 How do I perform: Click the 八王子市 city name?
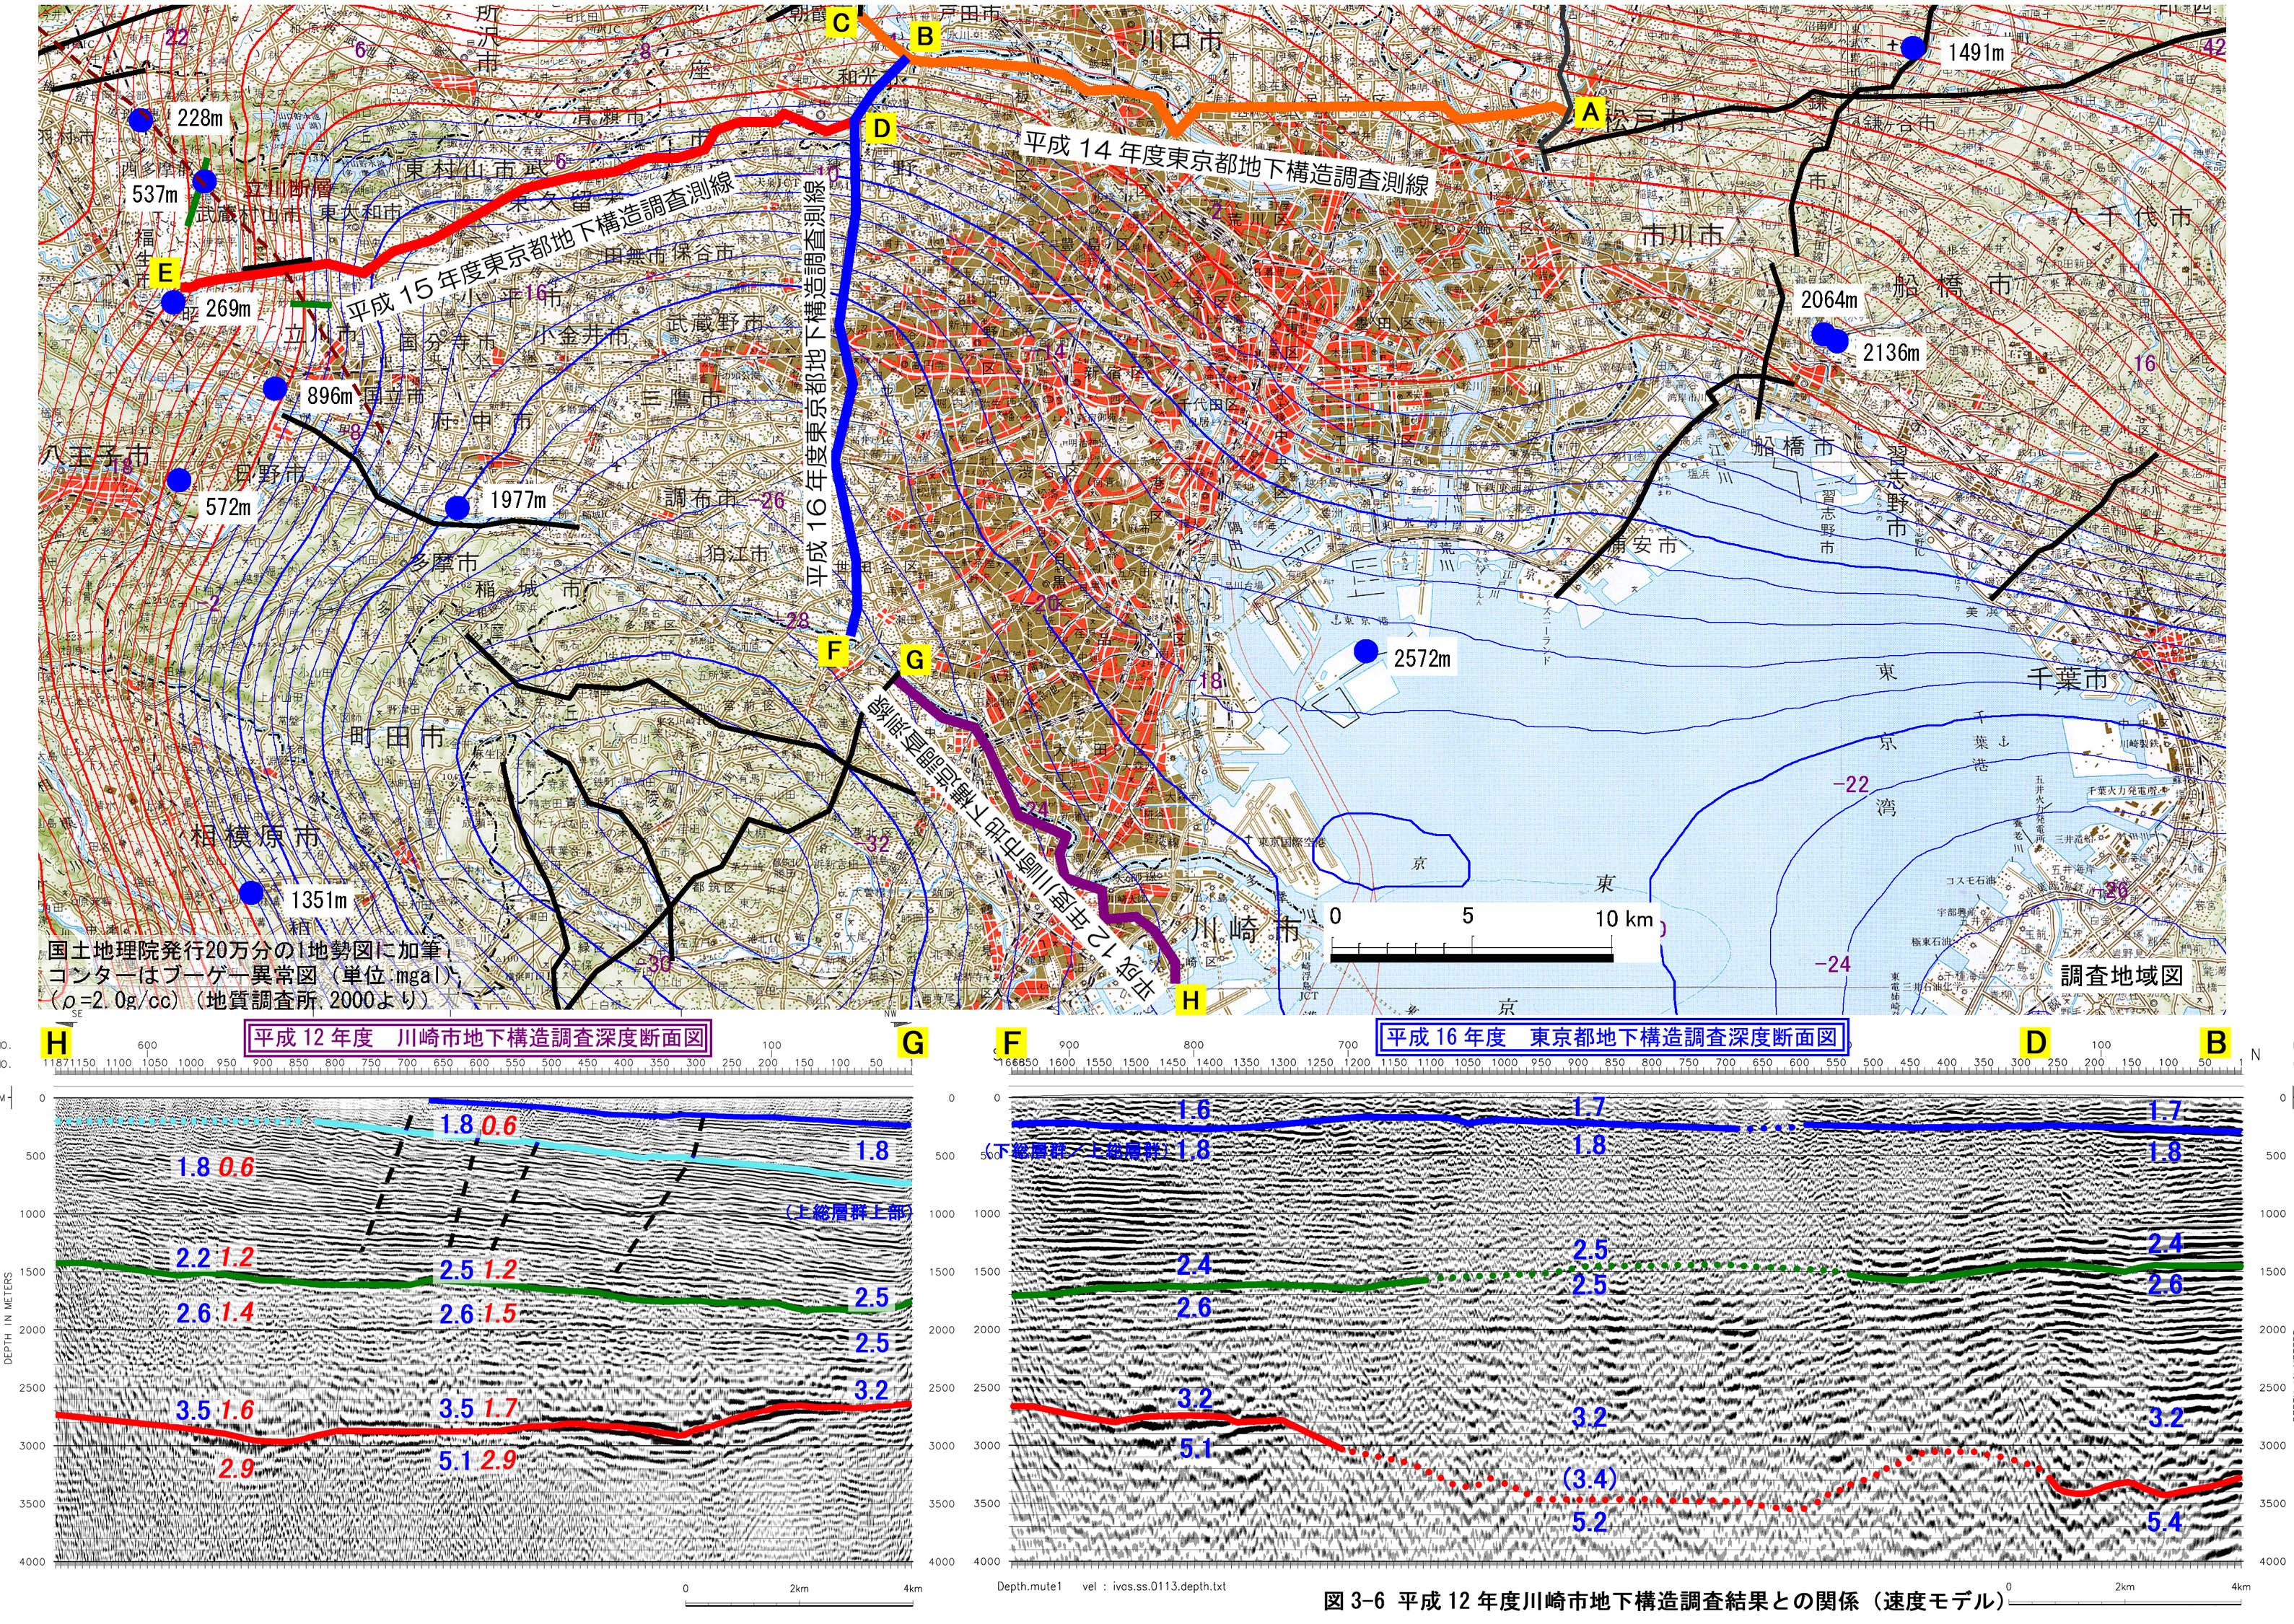point(97,457)
